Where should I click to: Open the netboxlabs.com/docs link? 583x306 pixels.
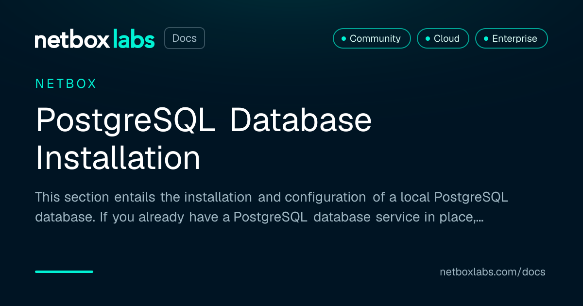point(493,272)
